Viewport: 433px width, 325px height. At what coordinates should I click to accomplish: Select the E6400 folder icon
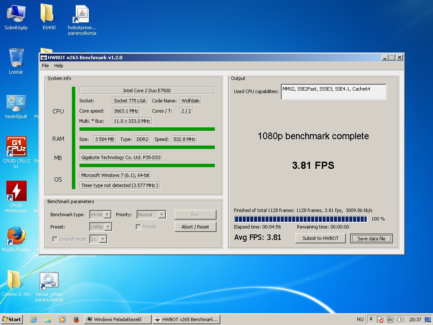click(49, 17)
